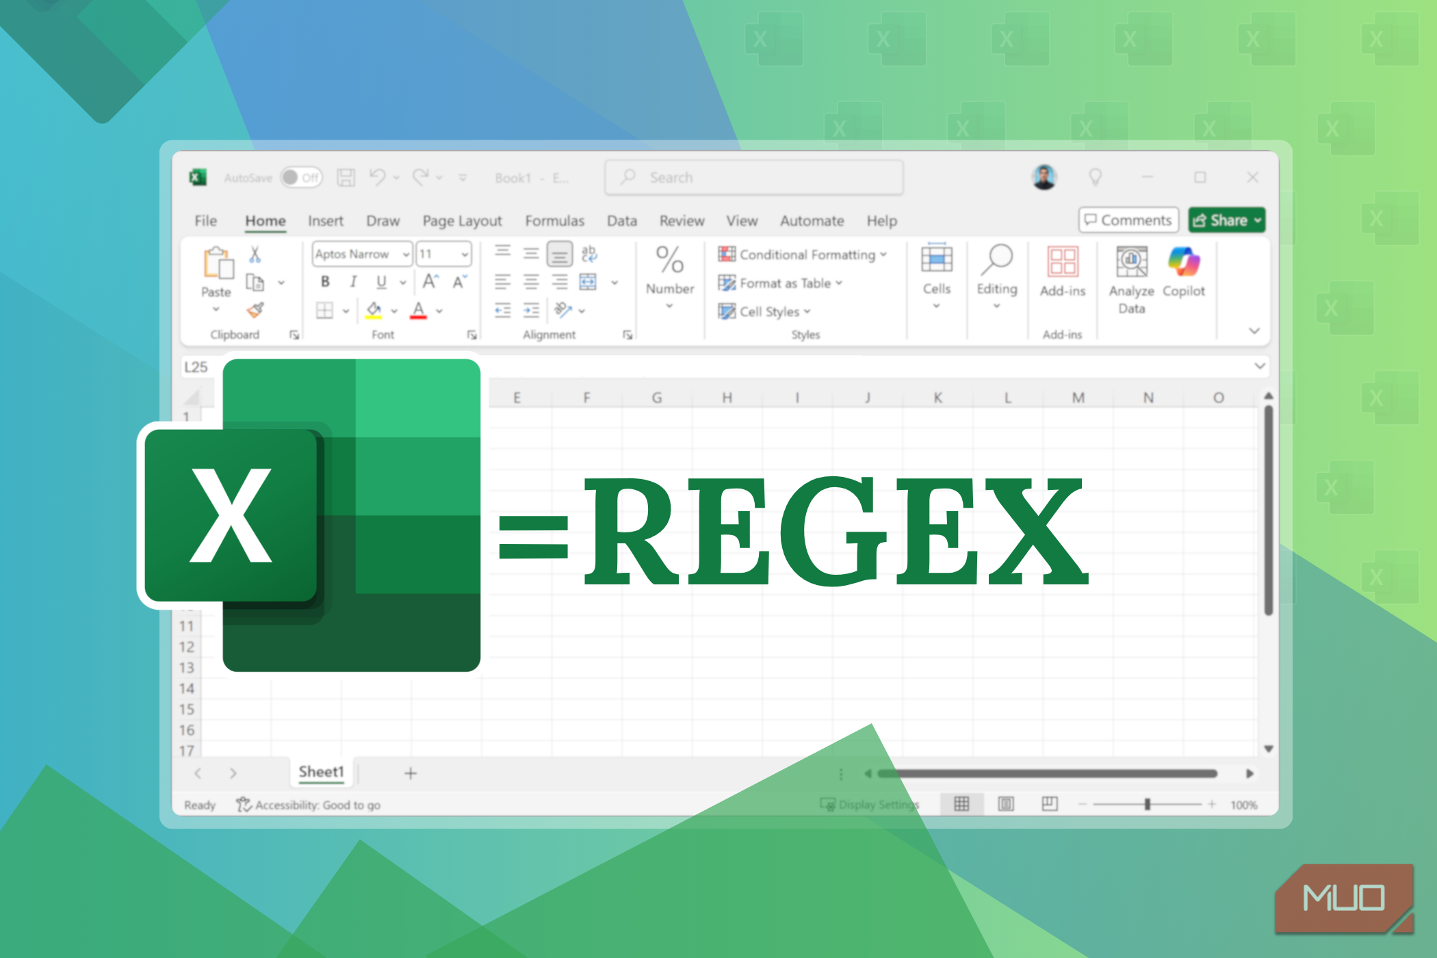Viewport: 1437px width, 958px height.
Task: Click the Center align icon
Action: 531,282
